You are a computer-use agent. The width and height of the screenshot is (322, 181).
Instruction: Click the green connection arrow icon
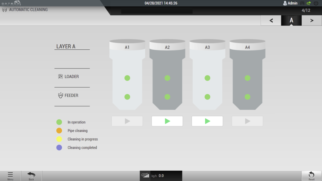(x=309, y=3)
